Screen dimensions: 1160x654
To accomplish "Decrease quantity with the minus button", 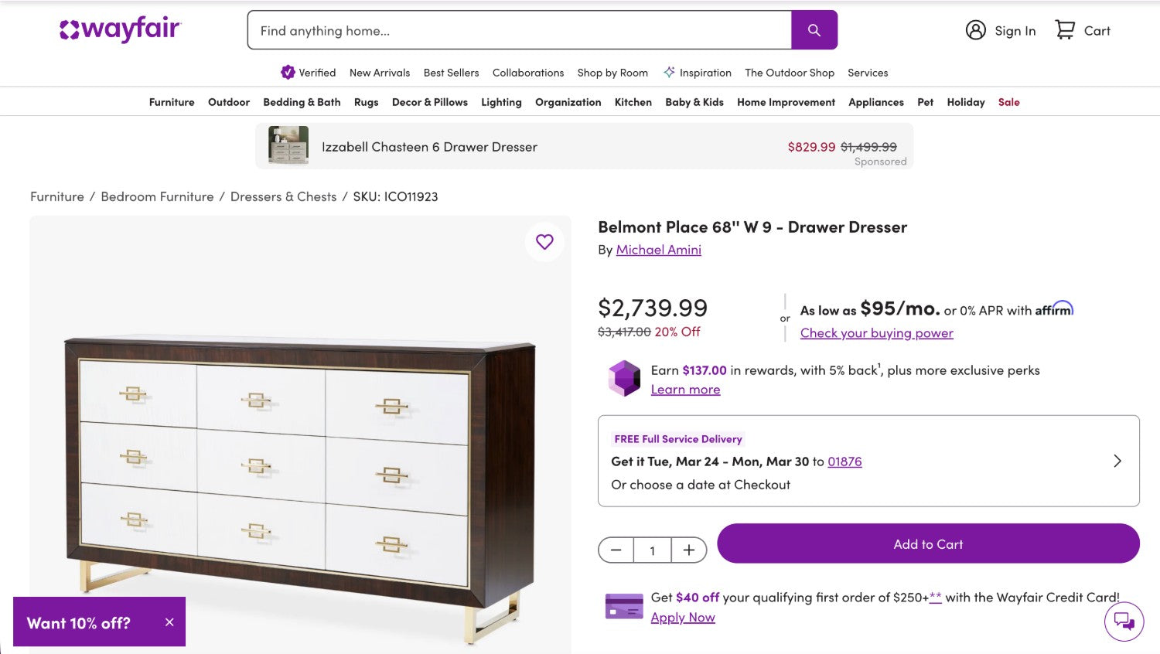I will [x=616, y=550].
